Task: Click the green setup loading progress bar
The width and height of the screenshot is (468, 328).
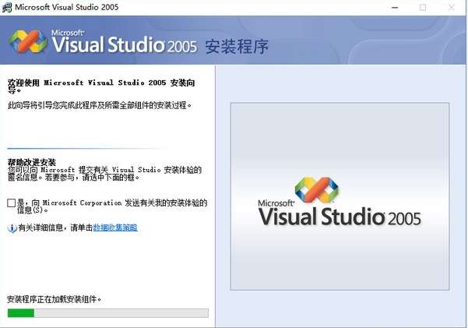Action: pos(108,313)
